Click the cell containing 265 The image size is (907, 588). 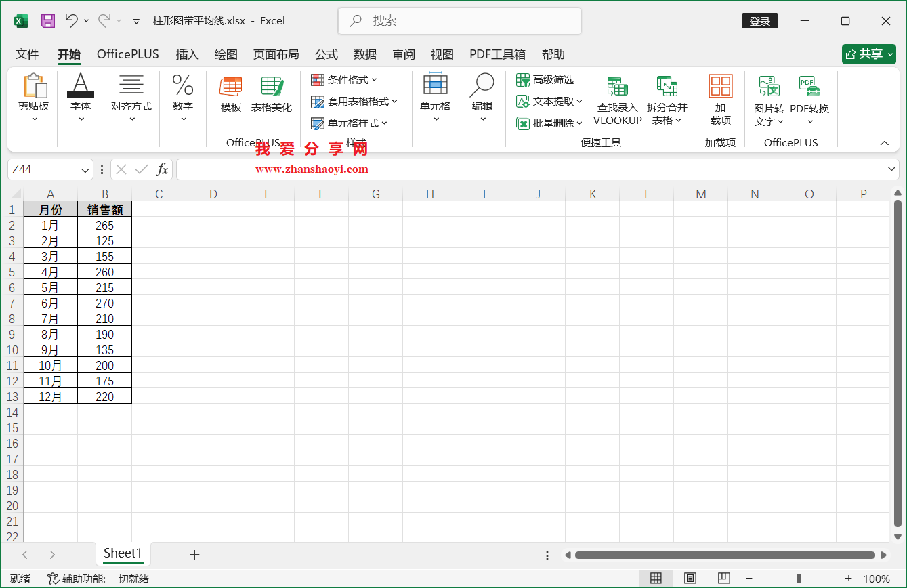pyautogui.click(x=105, y=226)
